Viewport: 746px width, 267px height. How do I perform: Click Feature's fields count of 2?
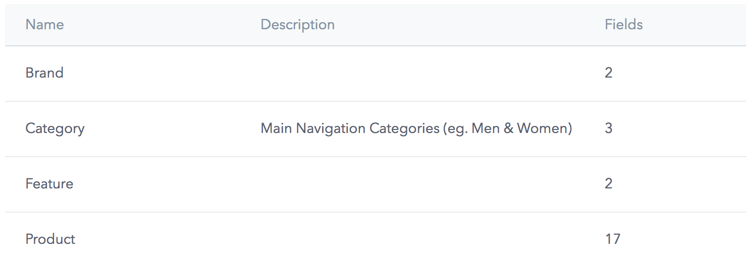click(608, 184)
